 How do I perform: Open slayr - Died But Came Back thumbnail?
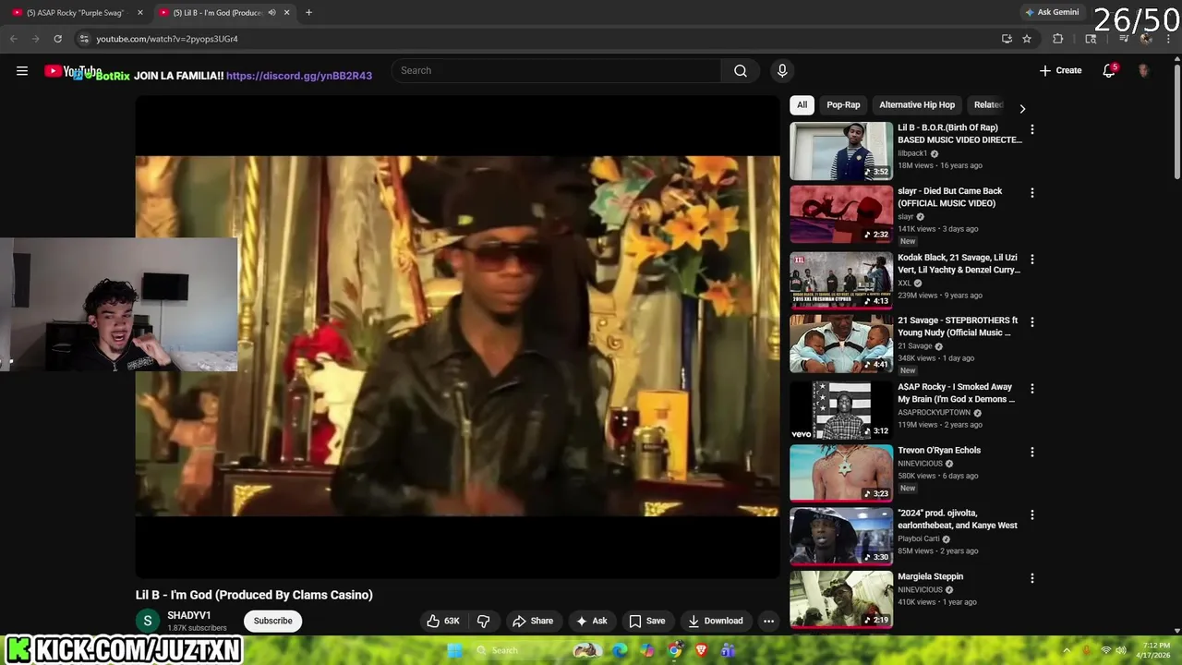point(841,214)
